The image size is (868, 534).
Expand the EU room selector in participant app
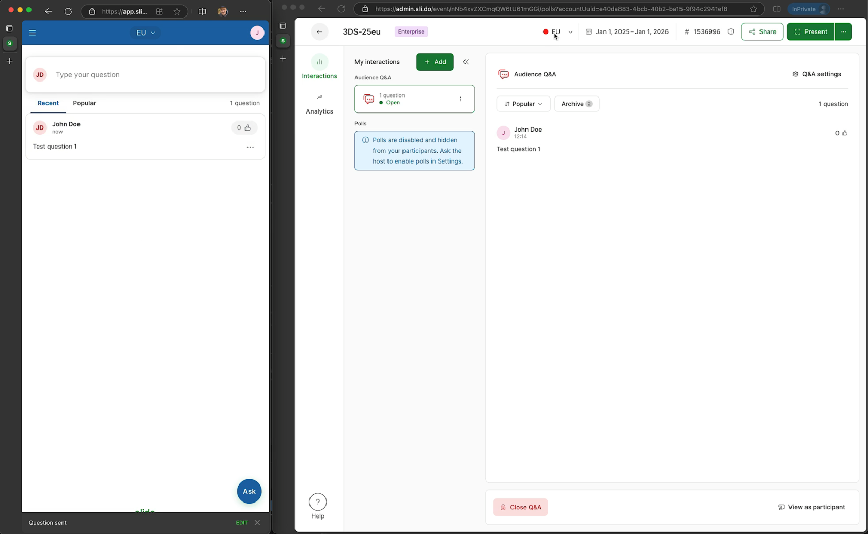tap(145, 33)
